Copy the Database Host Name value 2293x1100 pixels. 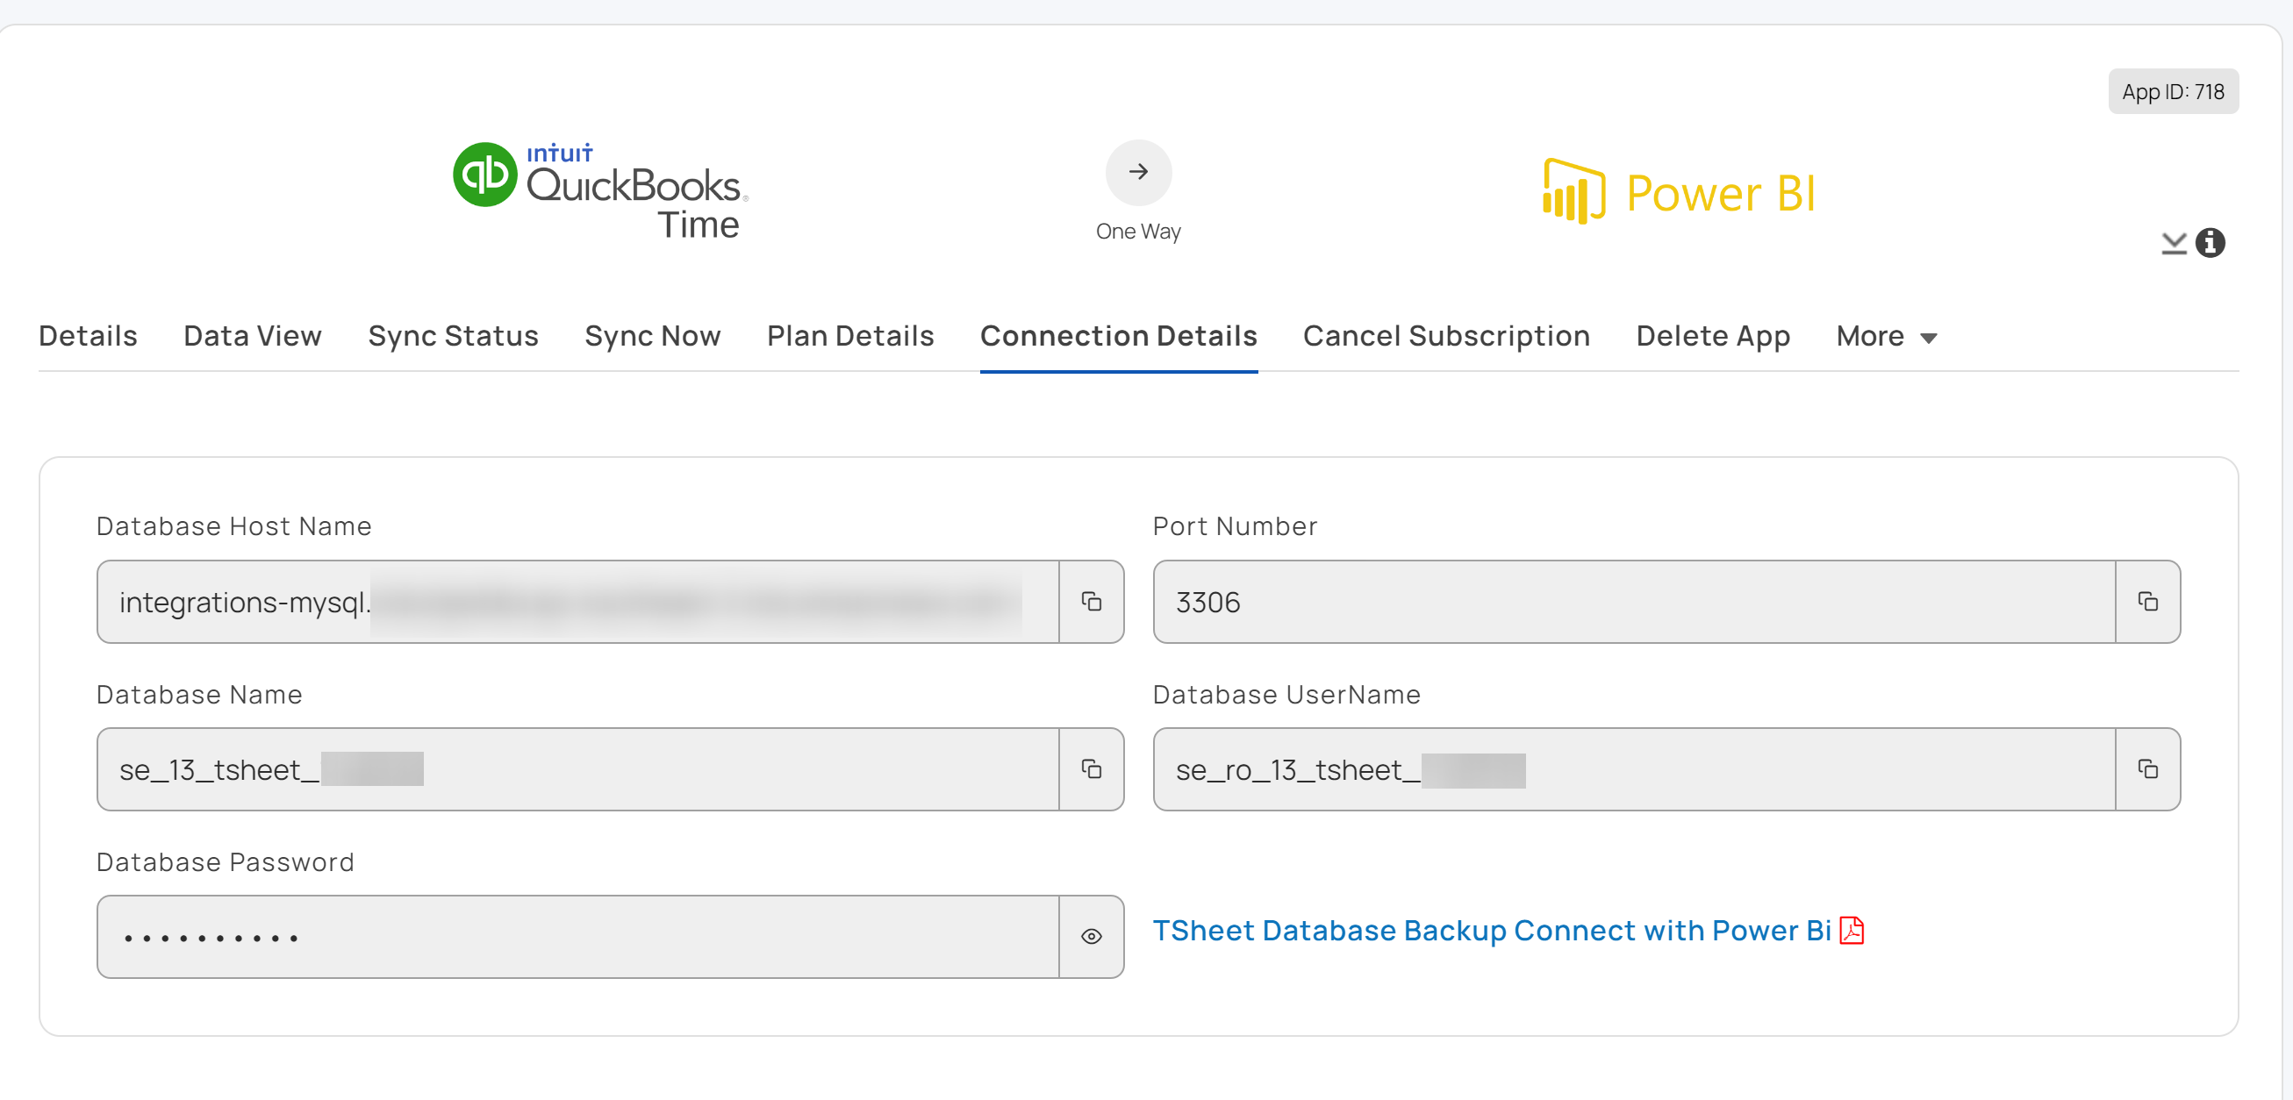coord(1092,602)
